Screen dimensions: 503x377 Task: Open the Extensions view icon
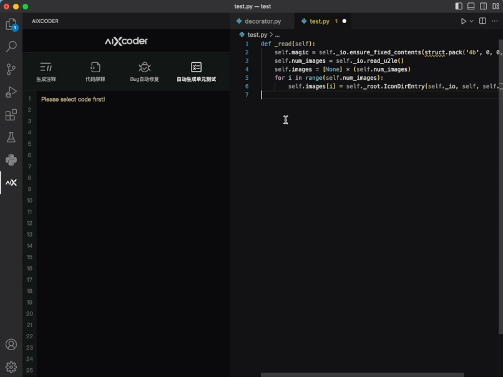(11, 115)
